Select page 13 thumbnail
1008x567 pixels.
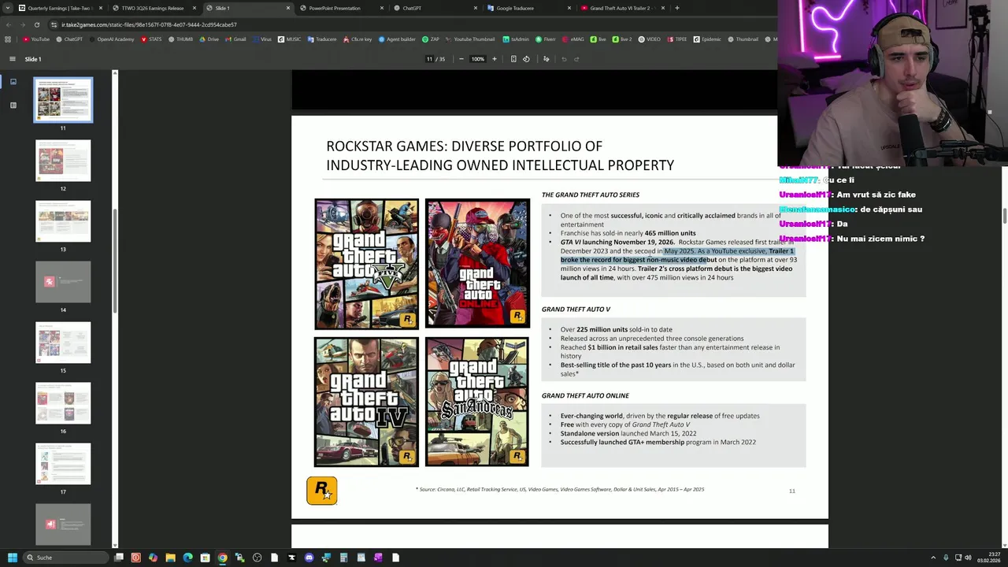63,221
